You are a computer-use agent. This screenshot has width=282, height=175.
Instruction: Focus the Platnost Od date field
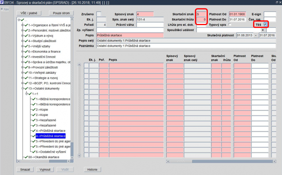click(x=237, y=14)
